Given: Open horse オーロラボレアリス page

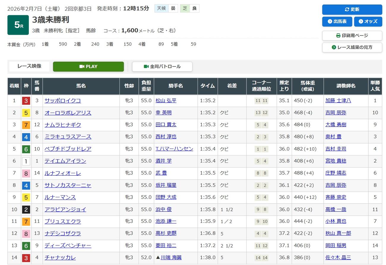Looking at the screenshot, I should point(68,113).
